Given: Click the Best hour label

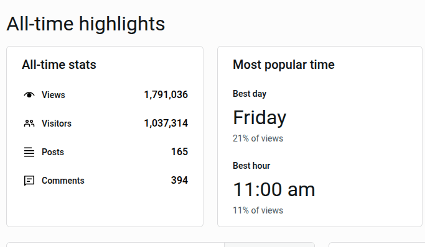Looking at the screenshot, I should [251, 166].
